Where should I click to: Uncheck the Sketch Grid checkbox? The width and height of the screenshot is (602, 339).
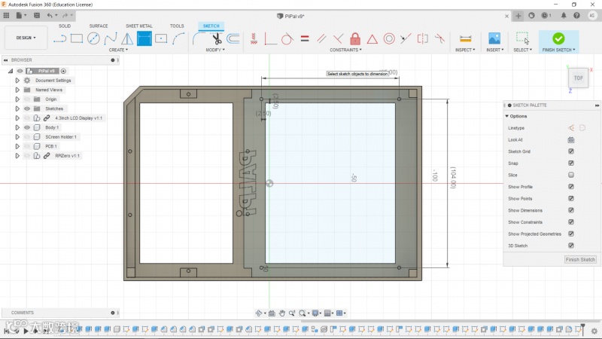[x=571, y=151]
